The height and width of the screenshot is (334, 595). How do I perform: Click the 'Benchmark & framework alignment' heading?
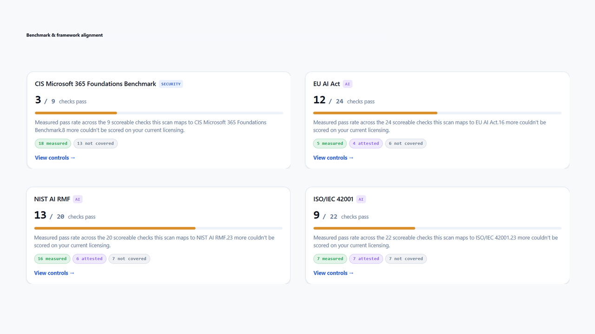[x=65, y=35]
